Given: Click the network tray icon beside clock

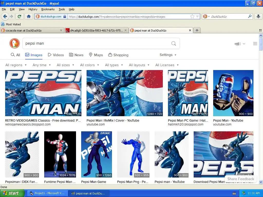Looking at the screenshot, I should pos(244,193).
